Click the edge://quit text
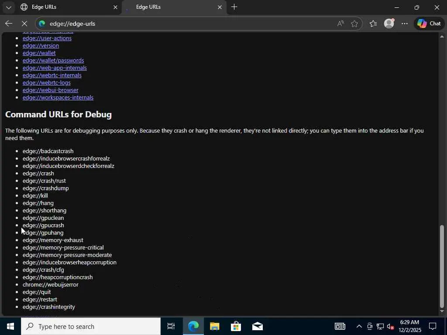447x335 pixels. [37, 292]
